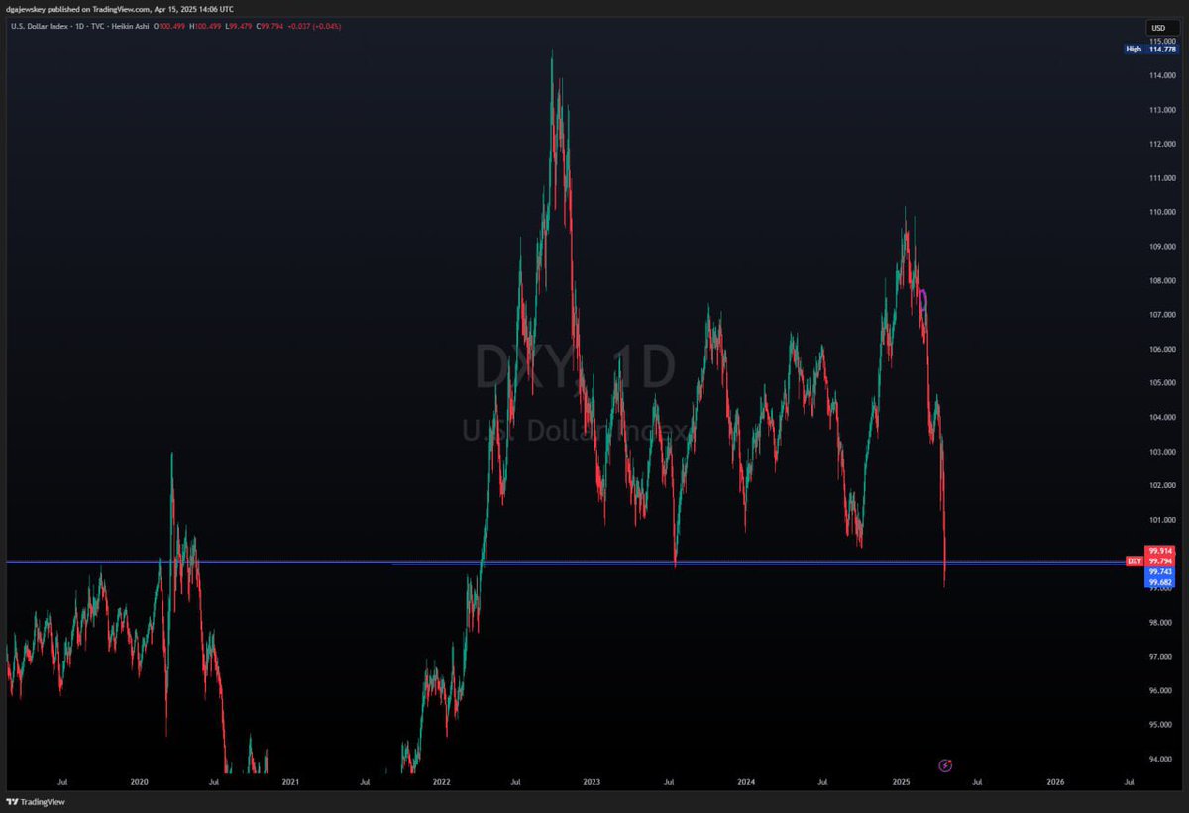This screenshot has height=813, width=1189.
Task: Toggle the 1D timeframe in the legend
Action: click(x=78, y=28)
